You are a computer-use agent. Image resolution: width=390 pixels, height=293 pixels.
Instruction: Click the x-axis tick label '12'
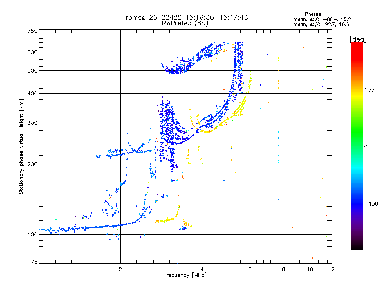(331, 269)
